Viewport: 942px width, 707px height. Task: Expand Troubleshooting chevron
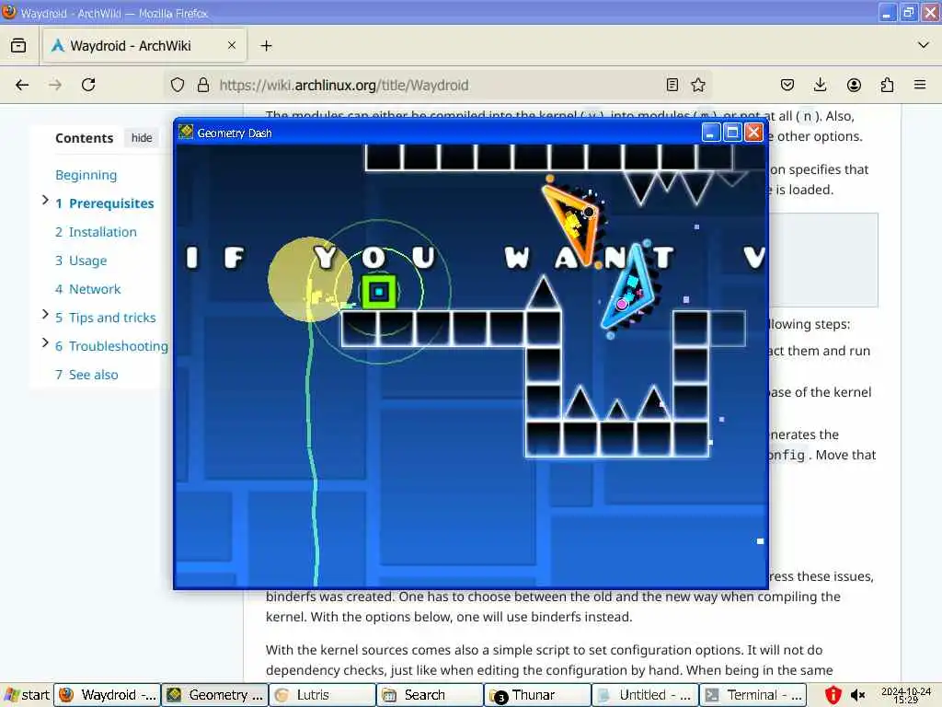[45, 342]
